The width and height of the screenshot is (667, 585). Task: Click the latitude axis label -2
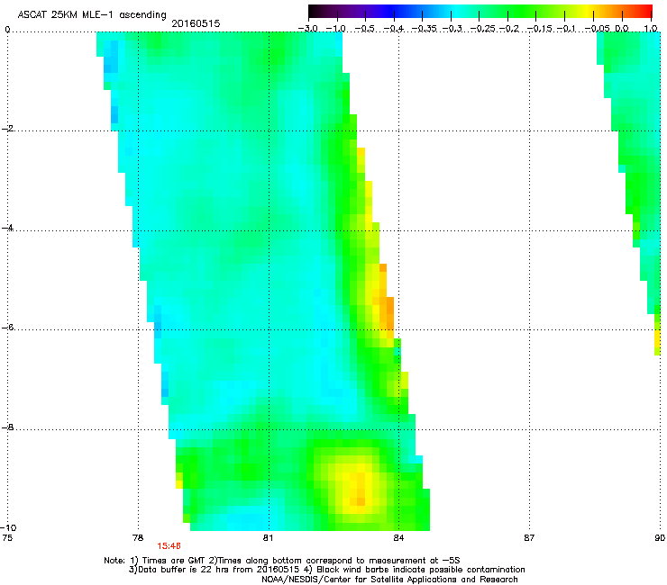(7, 129)
